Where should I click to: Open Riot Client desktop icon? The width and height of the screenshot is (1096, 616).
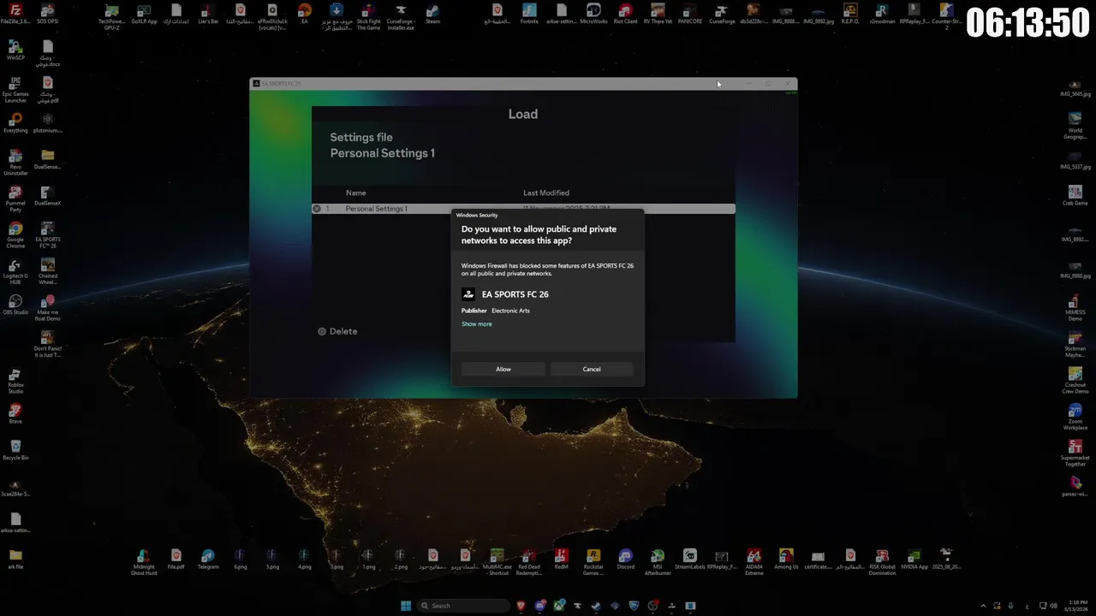point(625,14)
